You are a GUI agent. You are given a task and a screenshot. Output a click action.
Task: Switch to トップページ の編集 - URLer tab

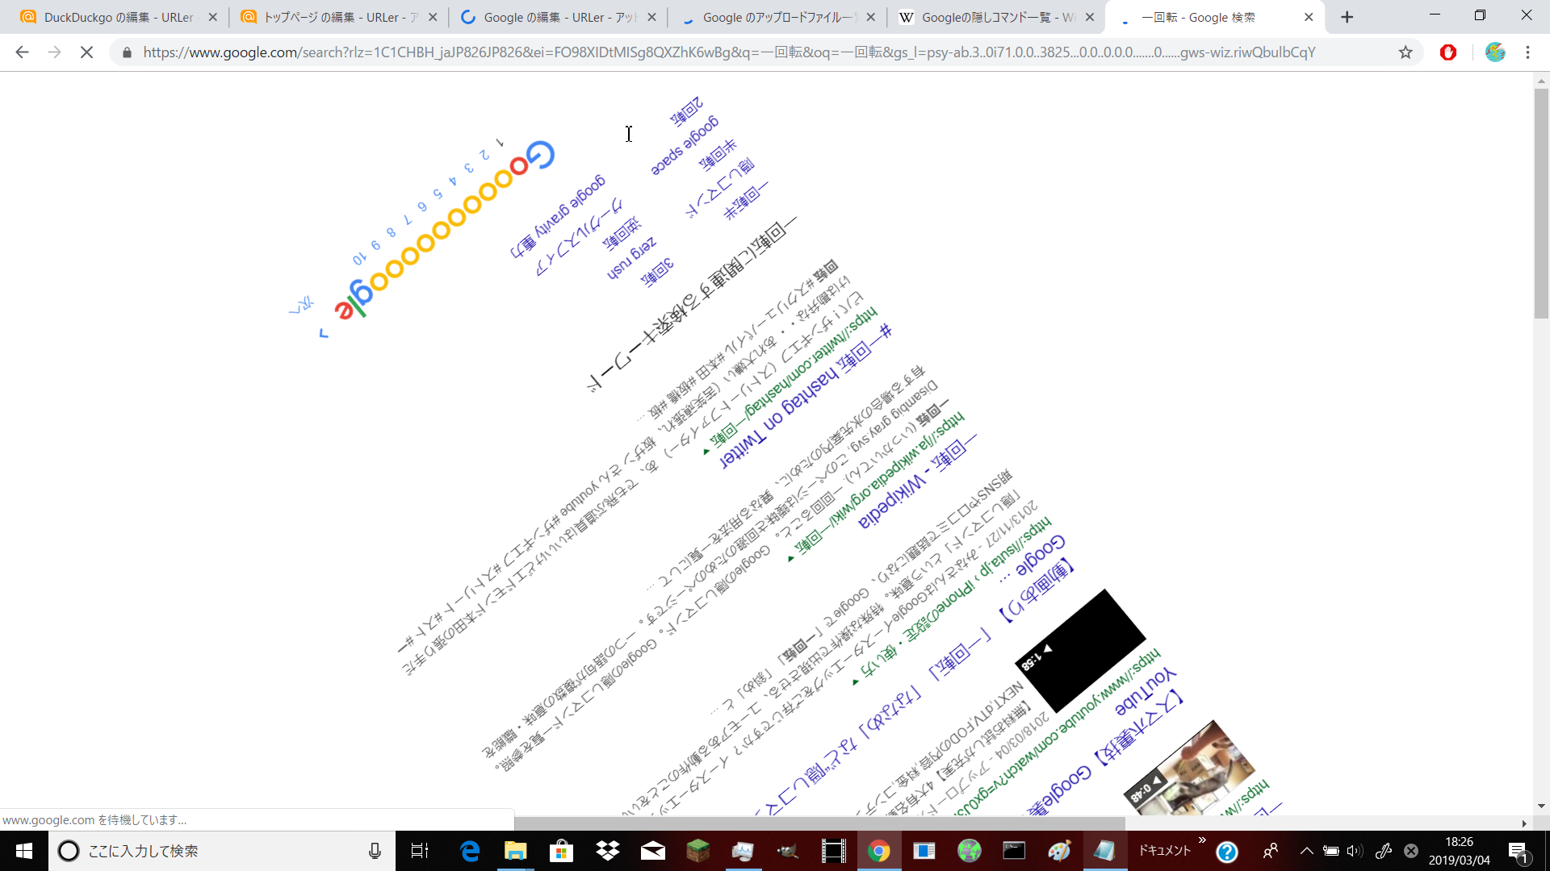[339, 17]
